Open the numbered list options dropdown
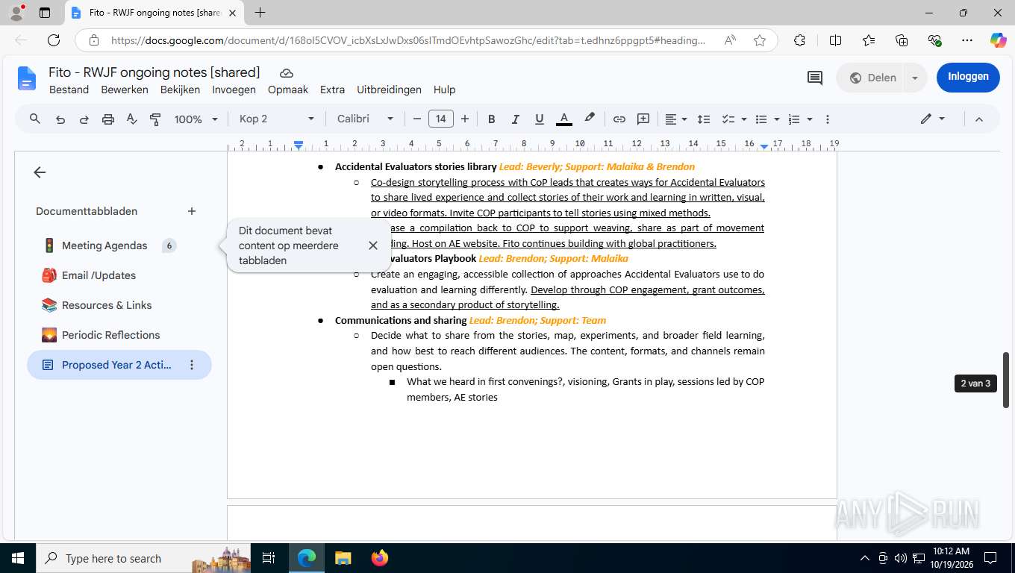The image size is (1015, 573). coord(810,119)
